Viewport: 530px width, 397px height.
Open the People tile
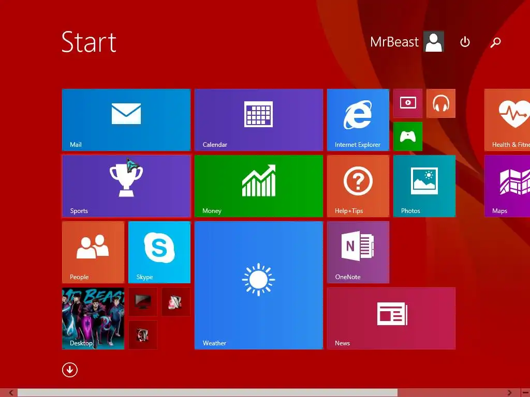click(x=93, y=252)
